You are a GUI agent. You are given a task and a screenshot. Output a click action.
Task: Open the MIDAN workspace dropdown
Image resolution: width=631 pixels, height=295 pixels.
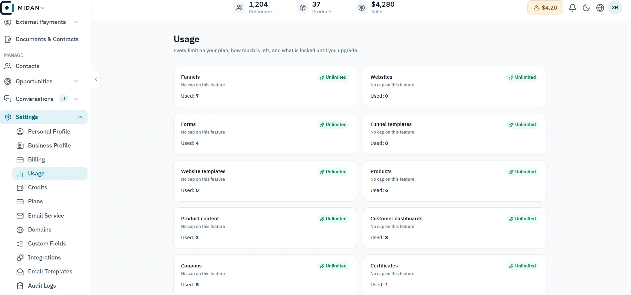pyautogui.click(x=31, y=8)
